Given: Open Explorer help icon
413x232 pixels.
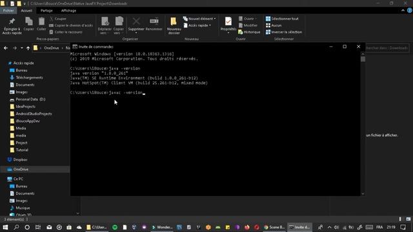Looking at the screenshot, I should click(410, 10).
